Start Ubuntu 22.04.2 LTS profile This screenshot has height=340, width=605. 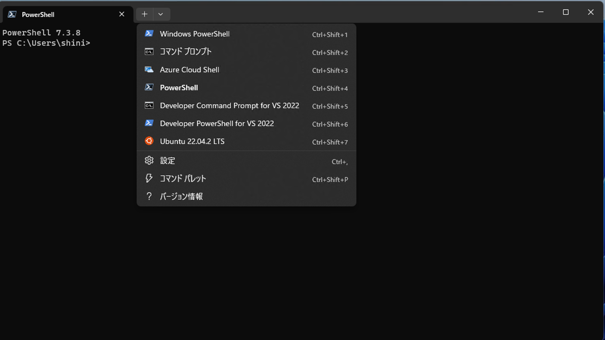246,141
